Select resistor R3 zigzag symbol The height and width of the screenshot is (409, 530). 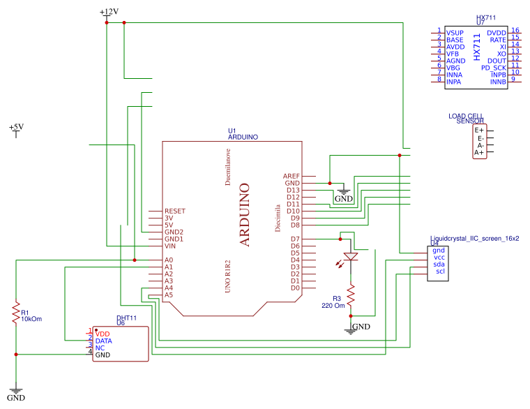tap(351, 295)
